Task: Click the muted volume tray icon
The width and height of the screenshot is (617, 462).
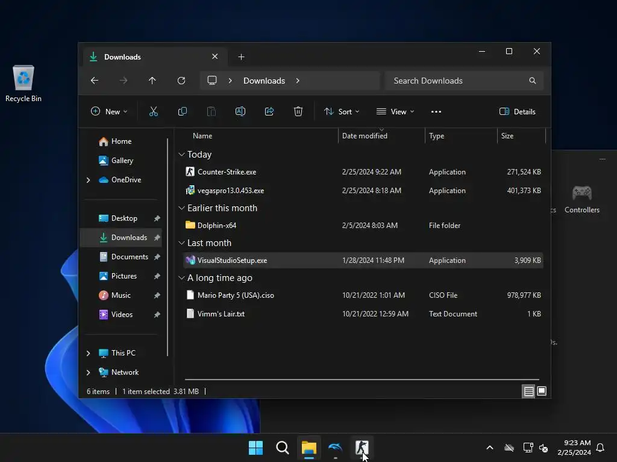Action: [x=543, y=448]
